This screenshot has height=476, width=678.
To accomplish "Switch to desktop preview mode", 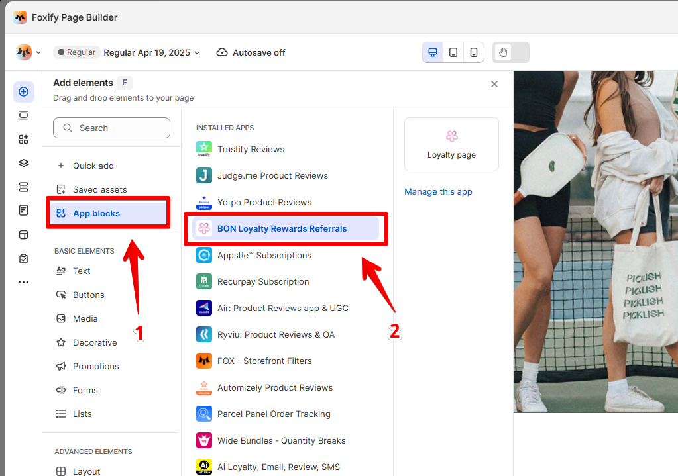I will tap(433, 52).
